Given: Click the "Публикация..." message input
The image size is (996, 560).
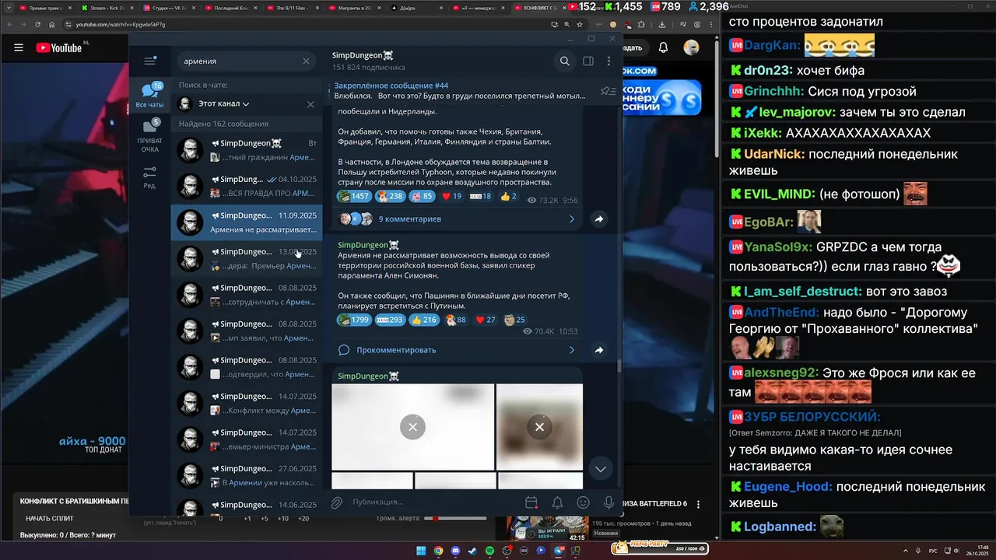Looking at the screenshot, I should tap(432, 502).
